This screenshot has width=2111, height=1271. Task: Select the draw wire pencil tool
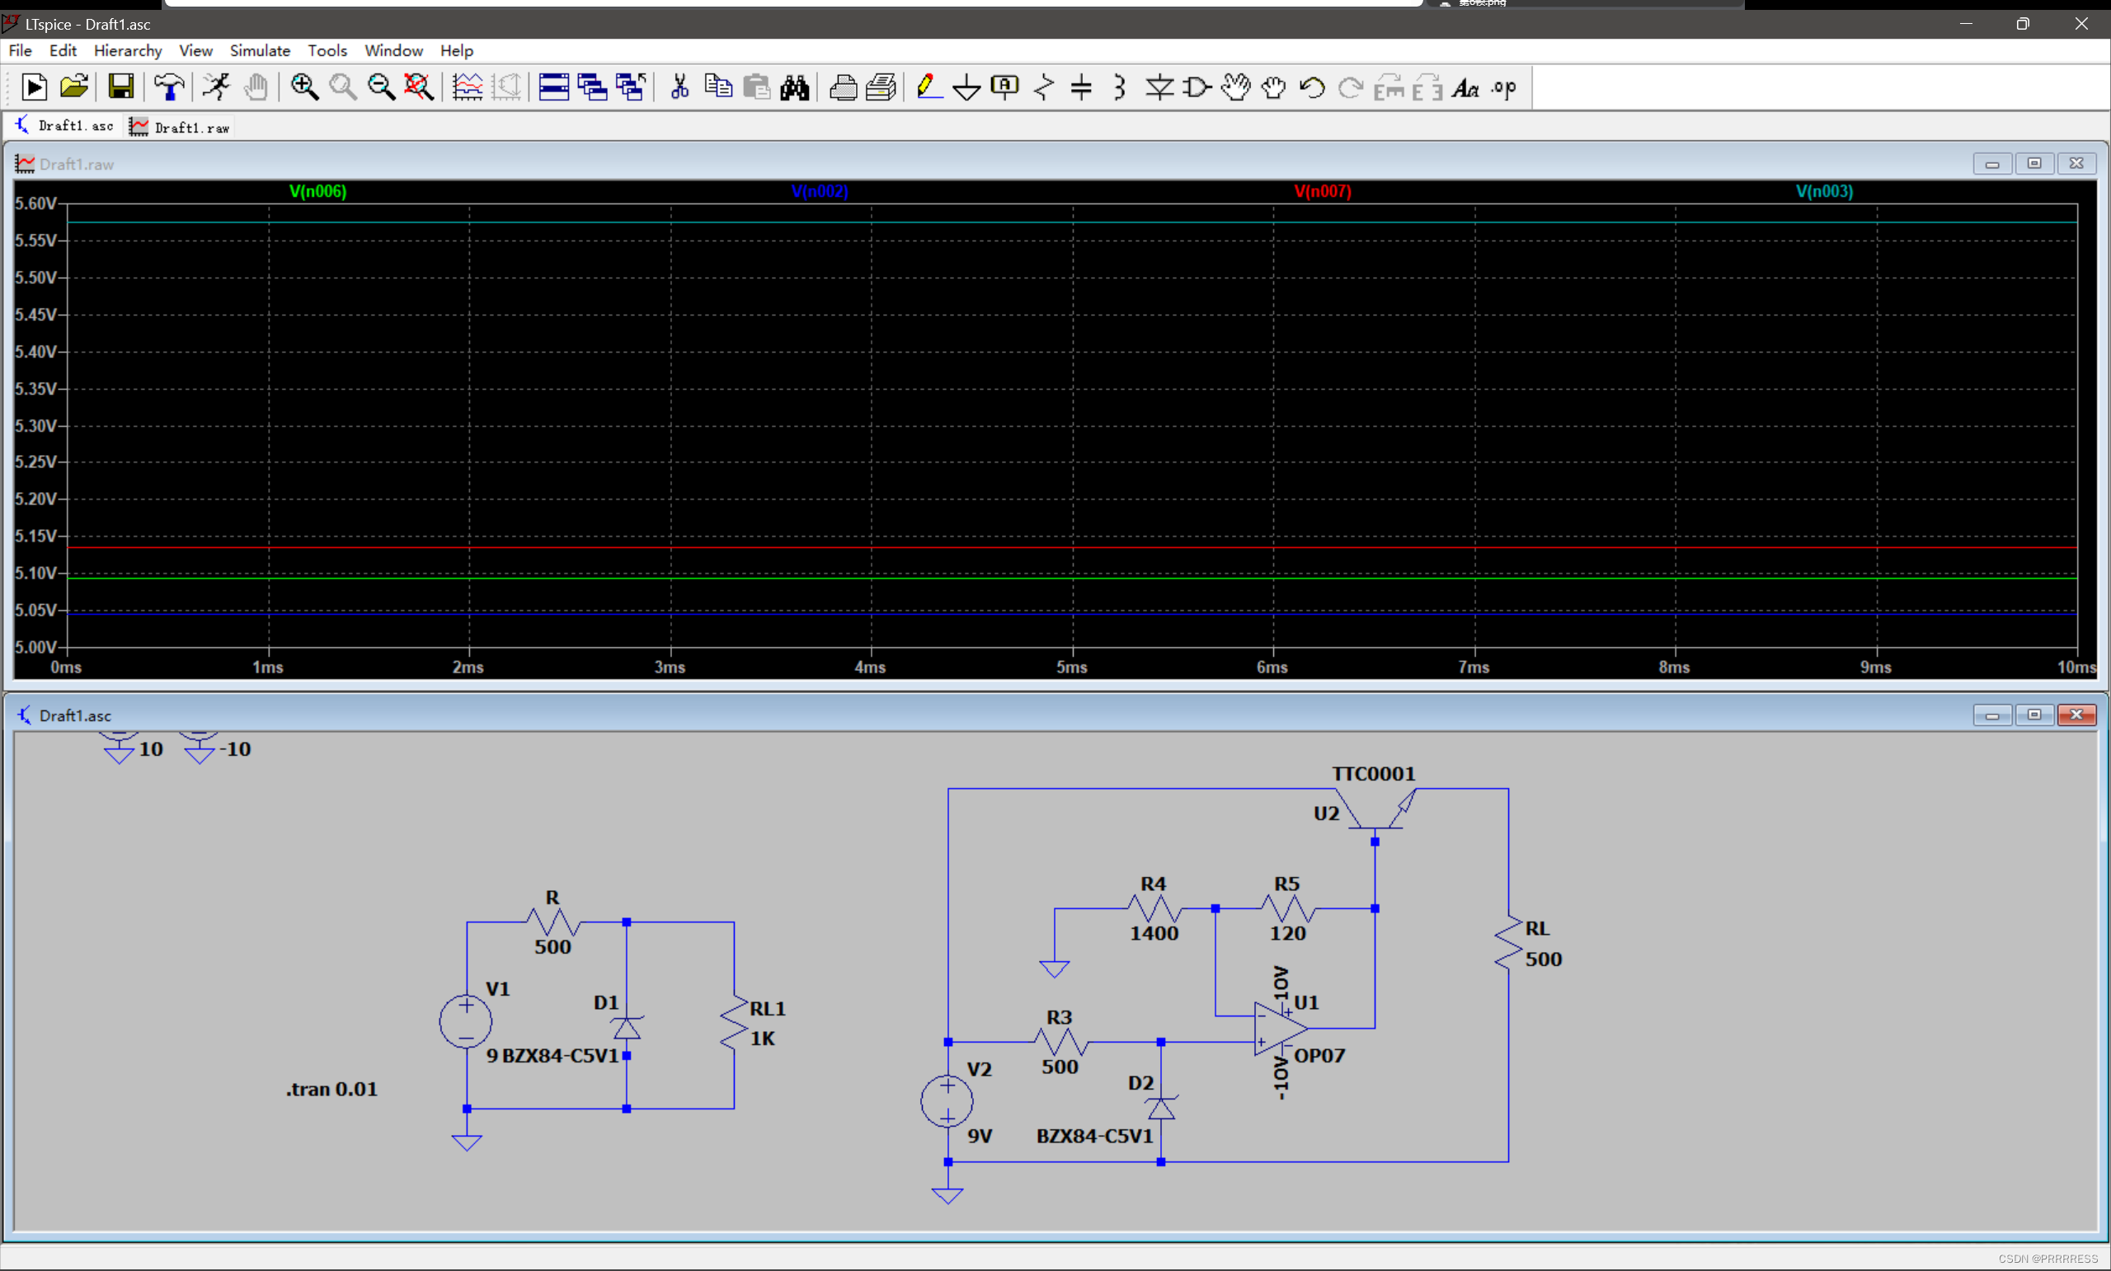pyautogui.click(x=928, y=87)
